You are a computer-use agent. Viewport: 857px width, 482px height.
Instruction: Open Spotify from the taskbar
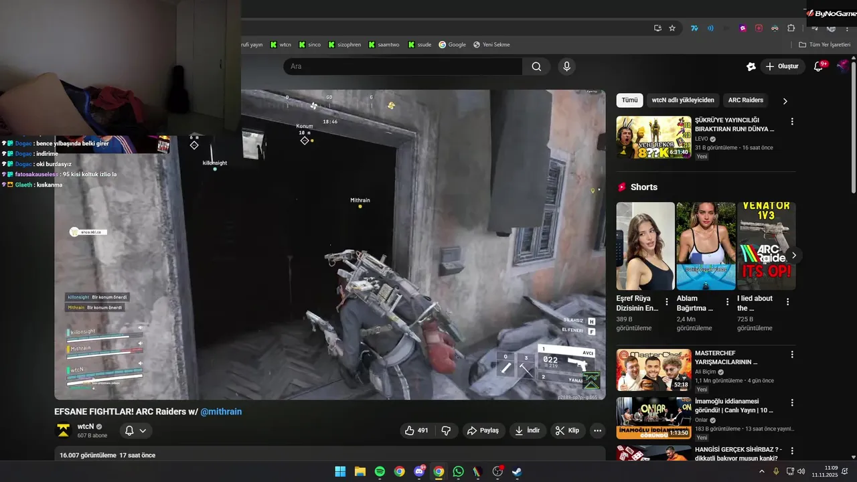[x=380, y=471]
